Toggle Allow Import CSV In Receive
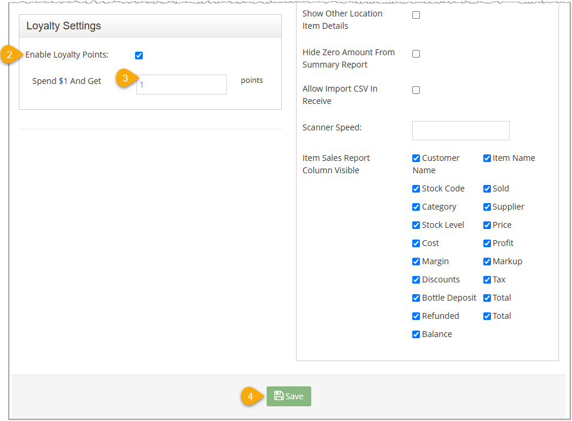The height and width of the screenshot is (421, 572). (x=416, y=90)
